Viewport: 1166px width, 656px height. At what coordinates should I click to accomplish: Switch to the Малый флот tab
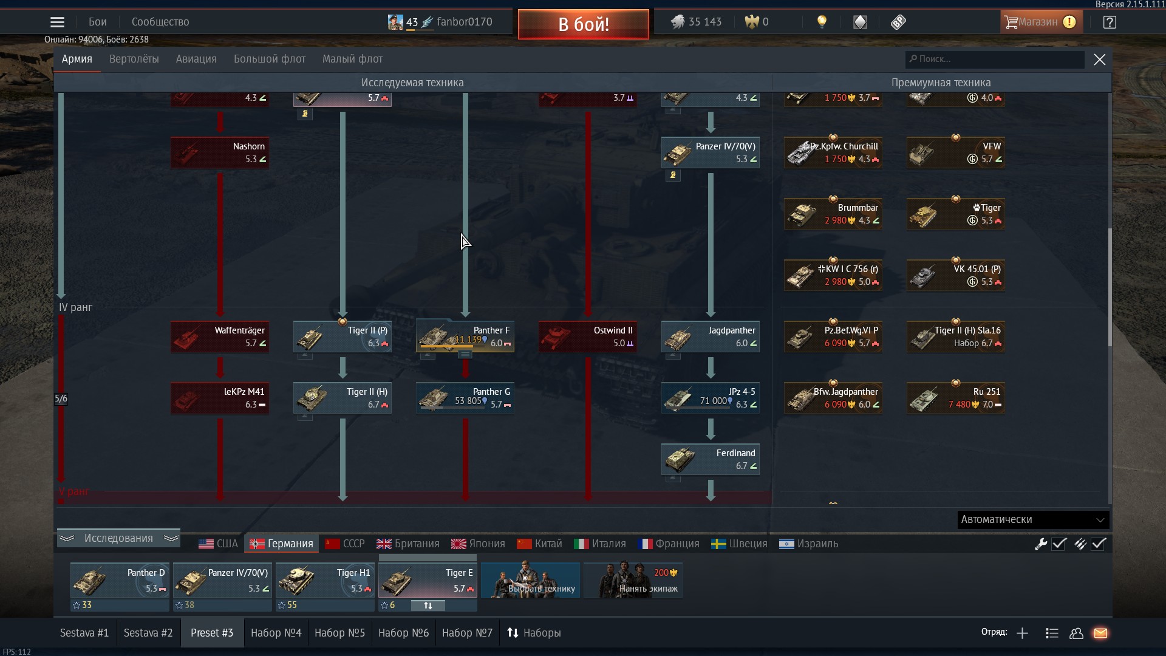(352, 59)
